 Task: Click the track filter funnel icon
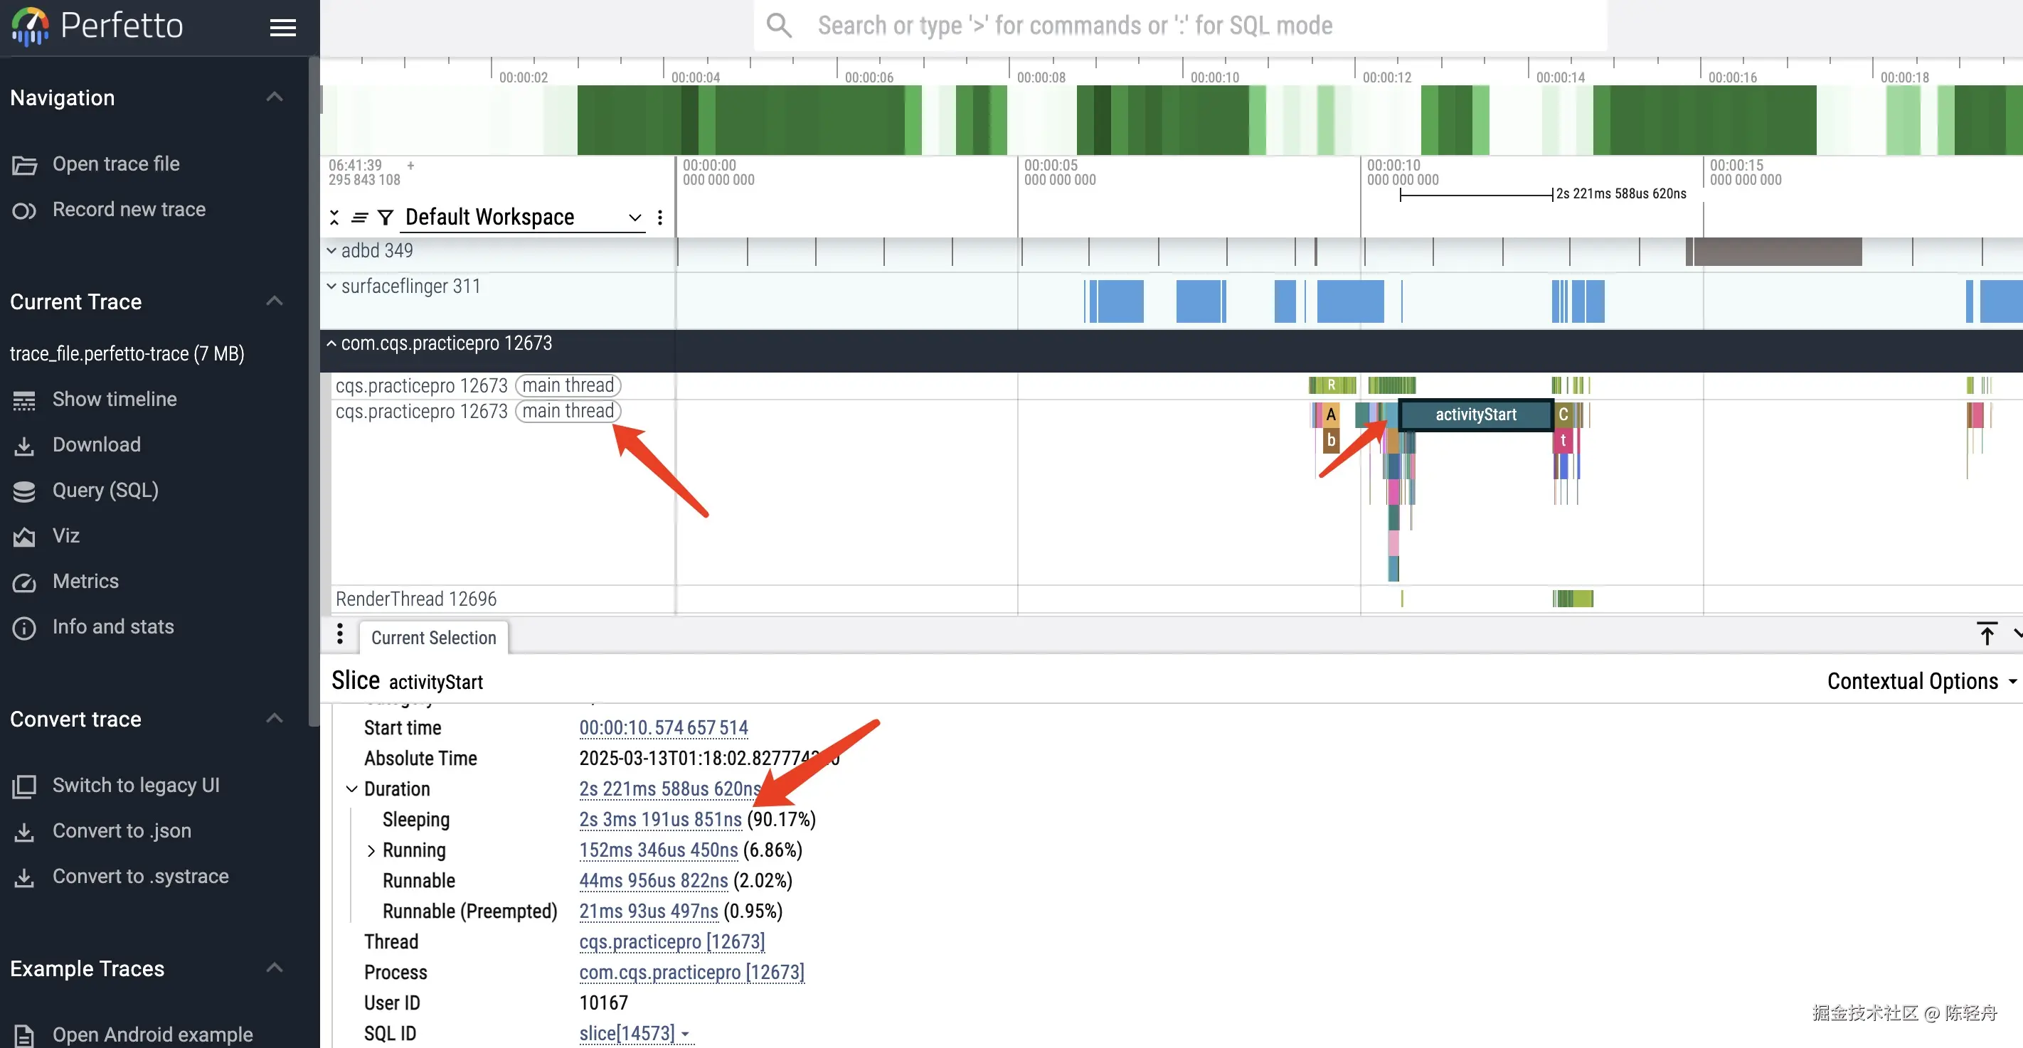[385, 218]
